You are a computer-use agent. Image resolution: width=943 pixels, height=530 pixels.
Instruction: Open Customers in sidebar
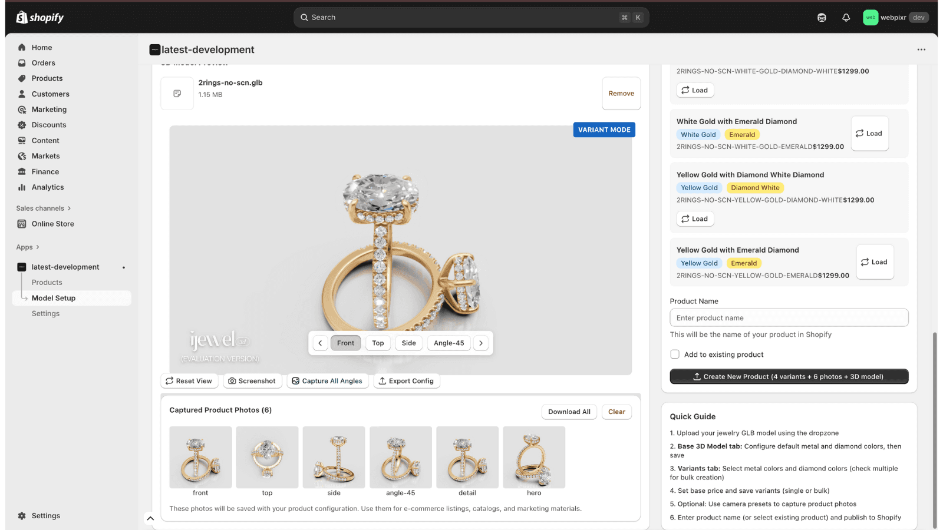(x=51, y=94)
